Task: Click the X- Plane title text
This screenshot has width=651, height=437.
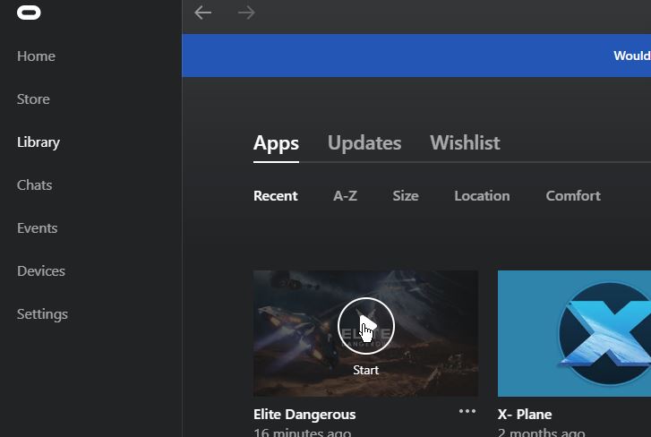Action: tap(525, 415)
